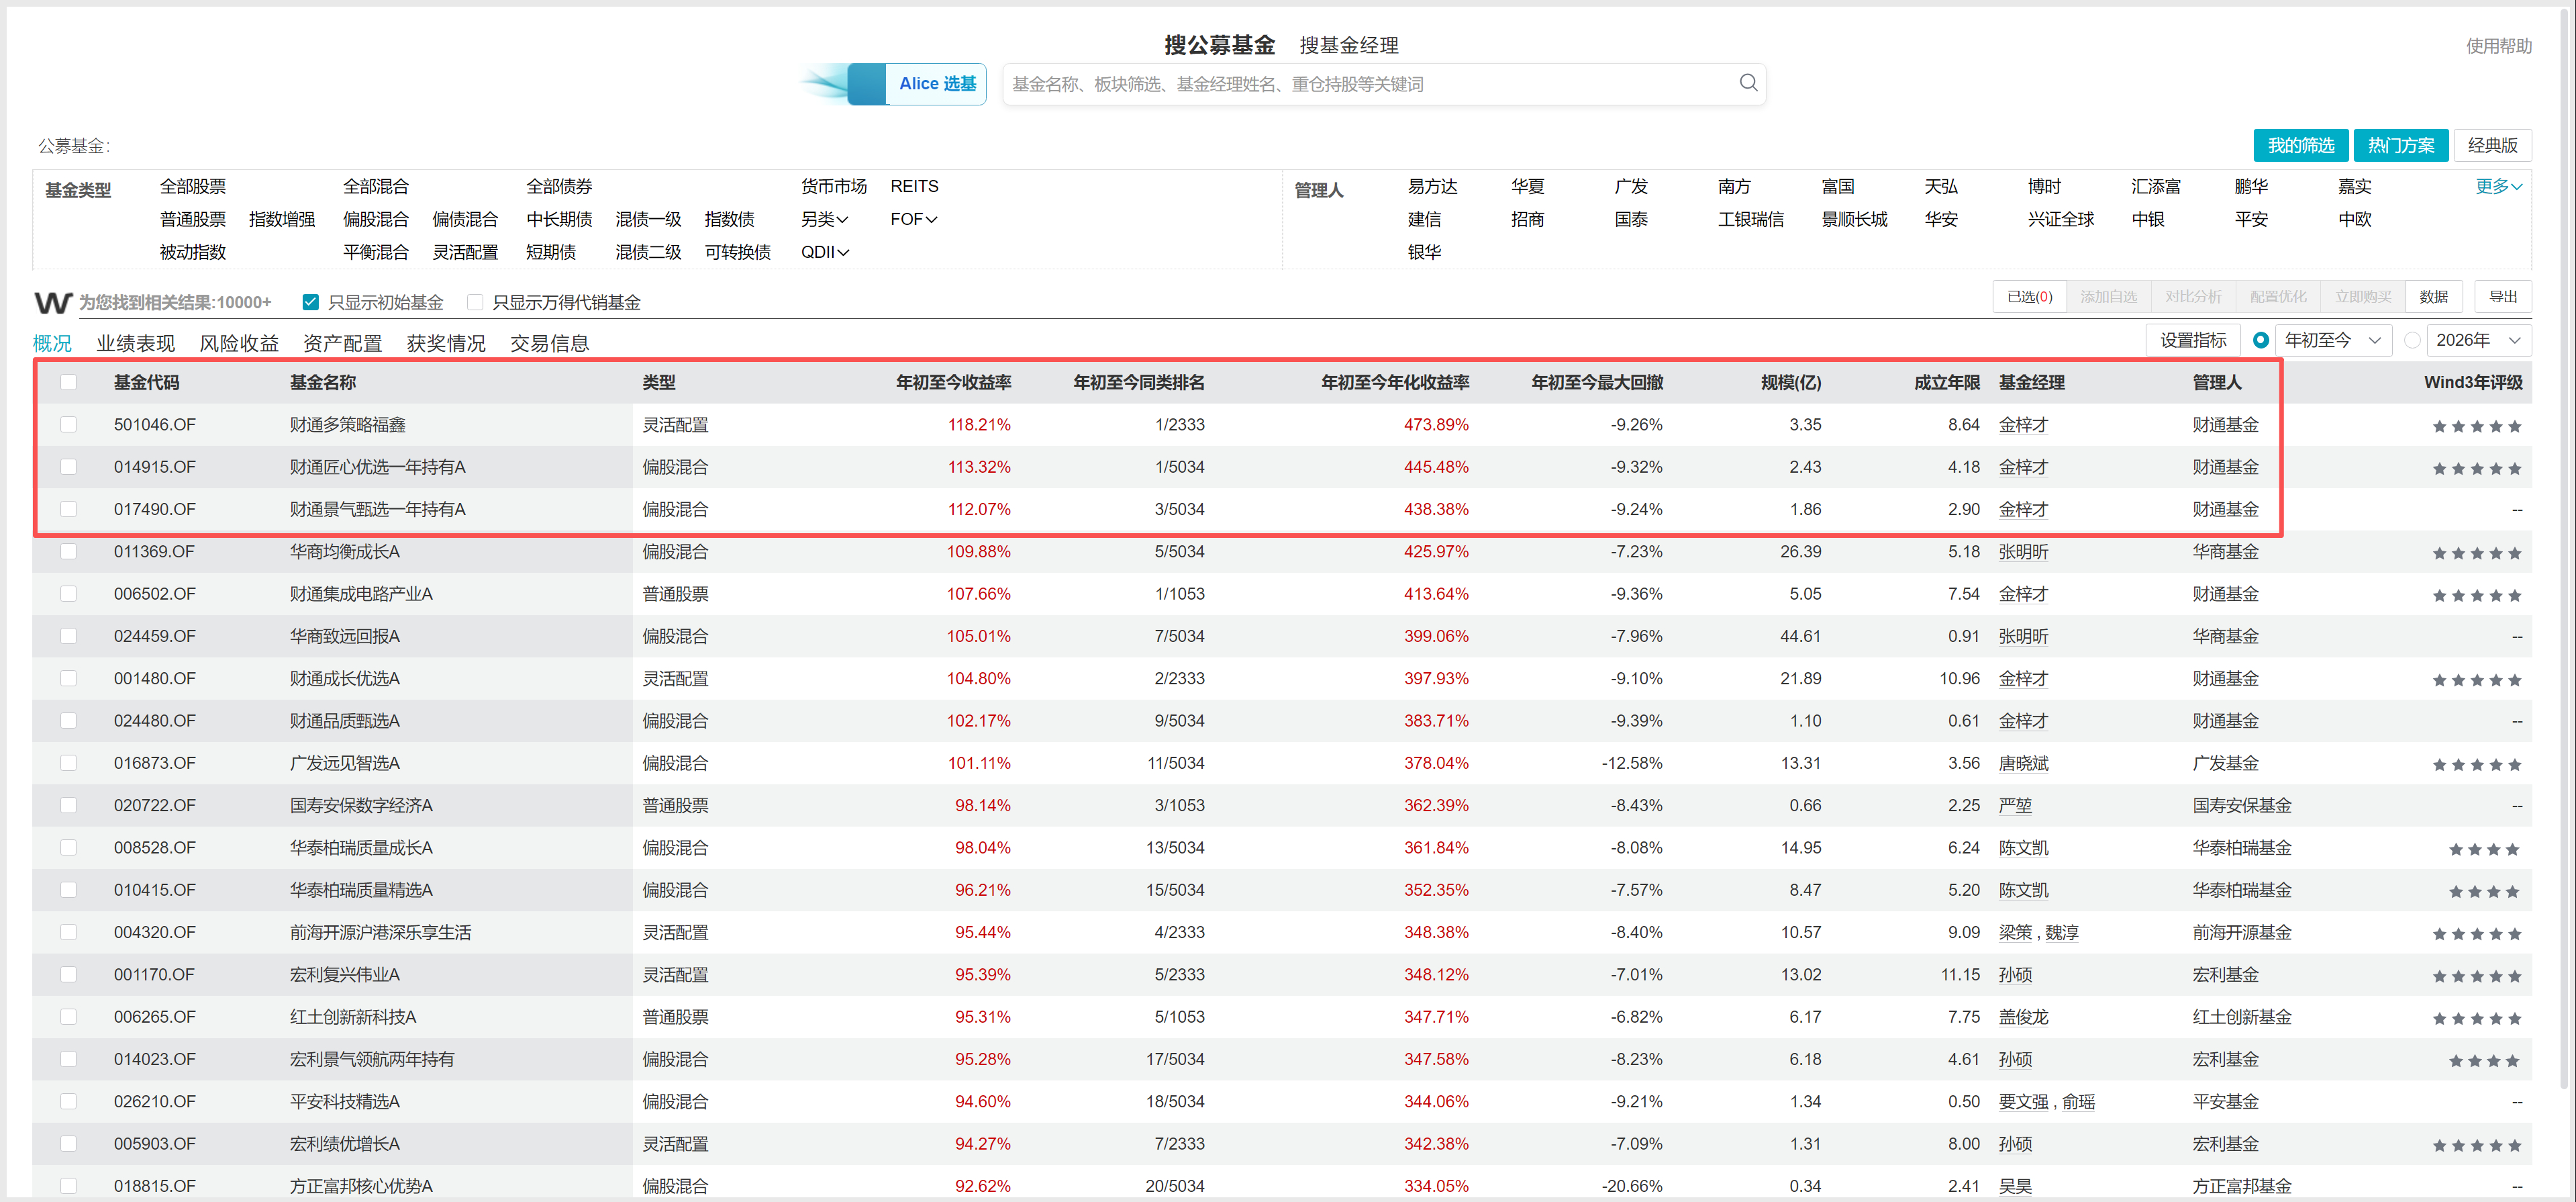This screenshot has width=2576, height=1202.
Task: Switch to 资产配置 tab
Action: tap(342, 343)
